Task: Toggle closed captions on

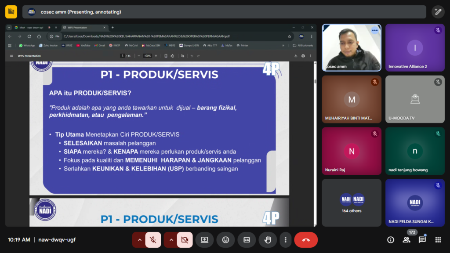Action: (247, 240)
